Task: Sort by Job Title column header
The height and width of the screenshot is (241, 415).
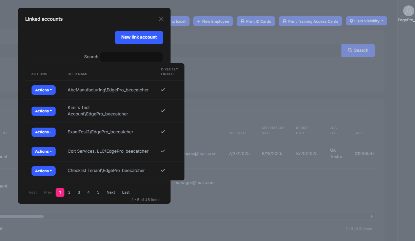Action: click(334, 130)
